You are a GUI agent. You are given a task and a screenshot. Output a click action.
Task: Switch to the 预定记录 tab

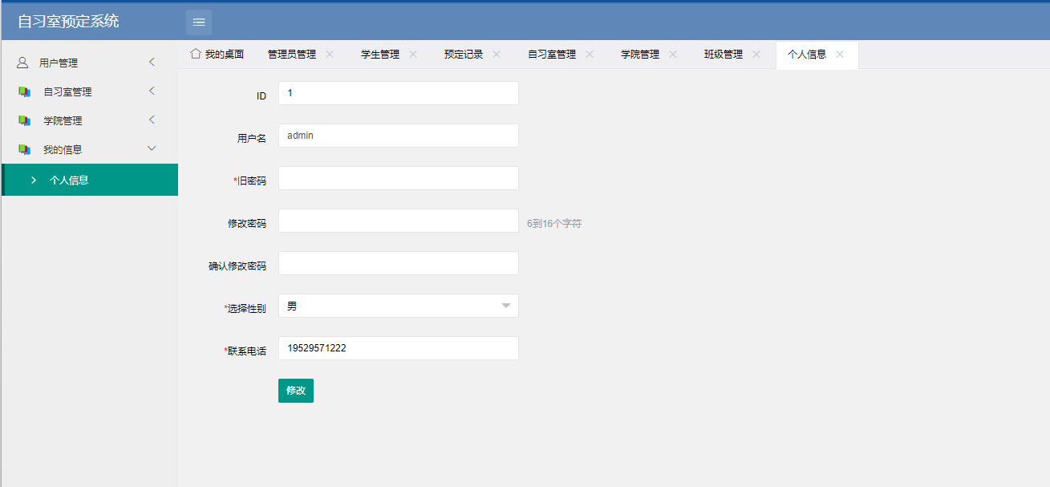coord(463,55)
